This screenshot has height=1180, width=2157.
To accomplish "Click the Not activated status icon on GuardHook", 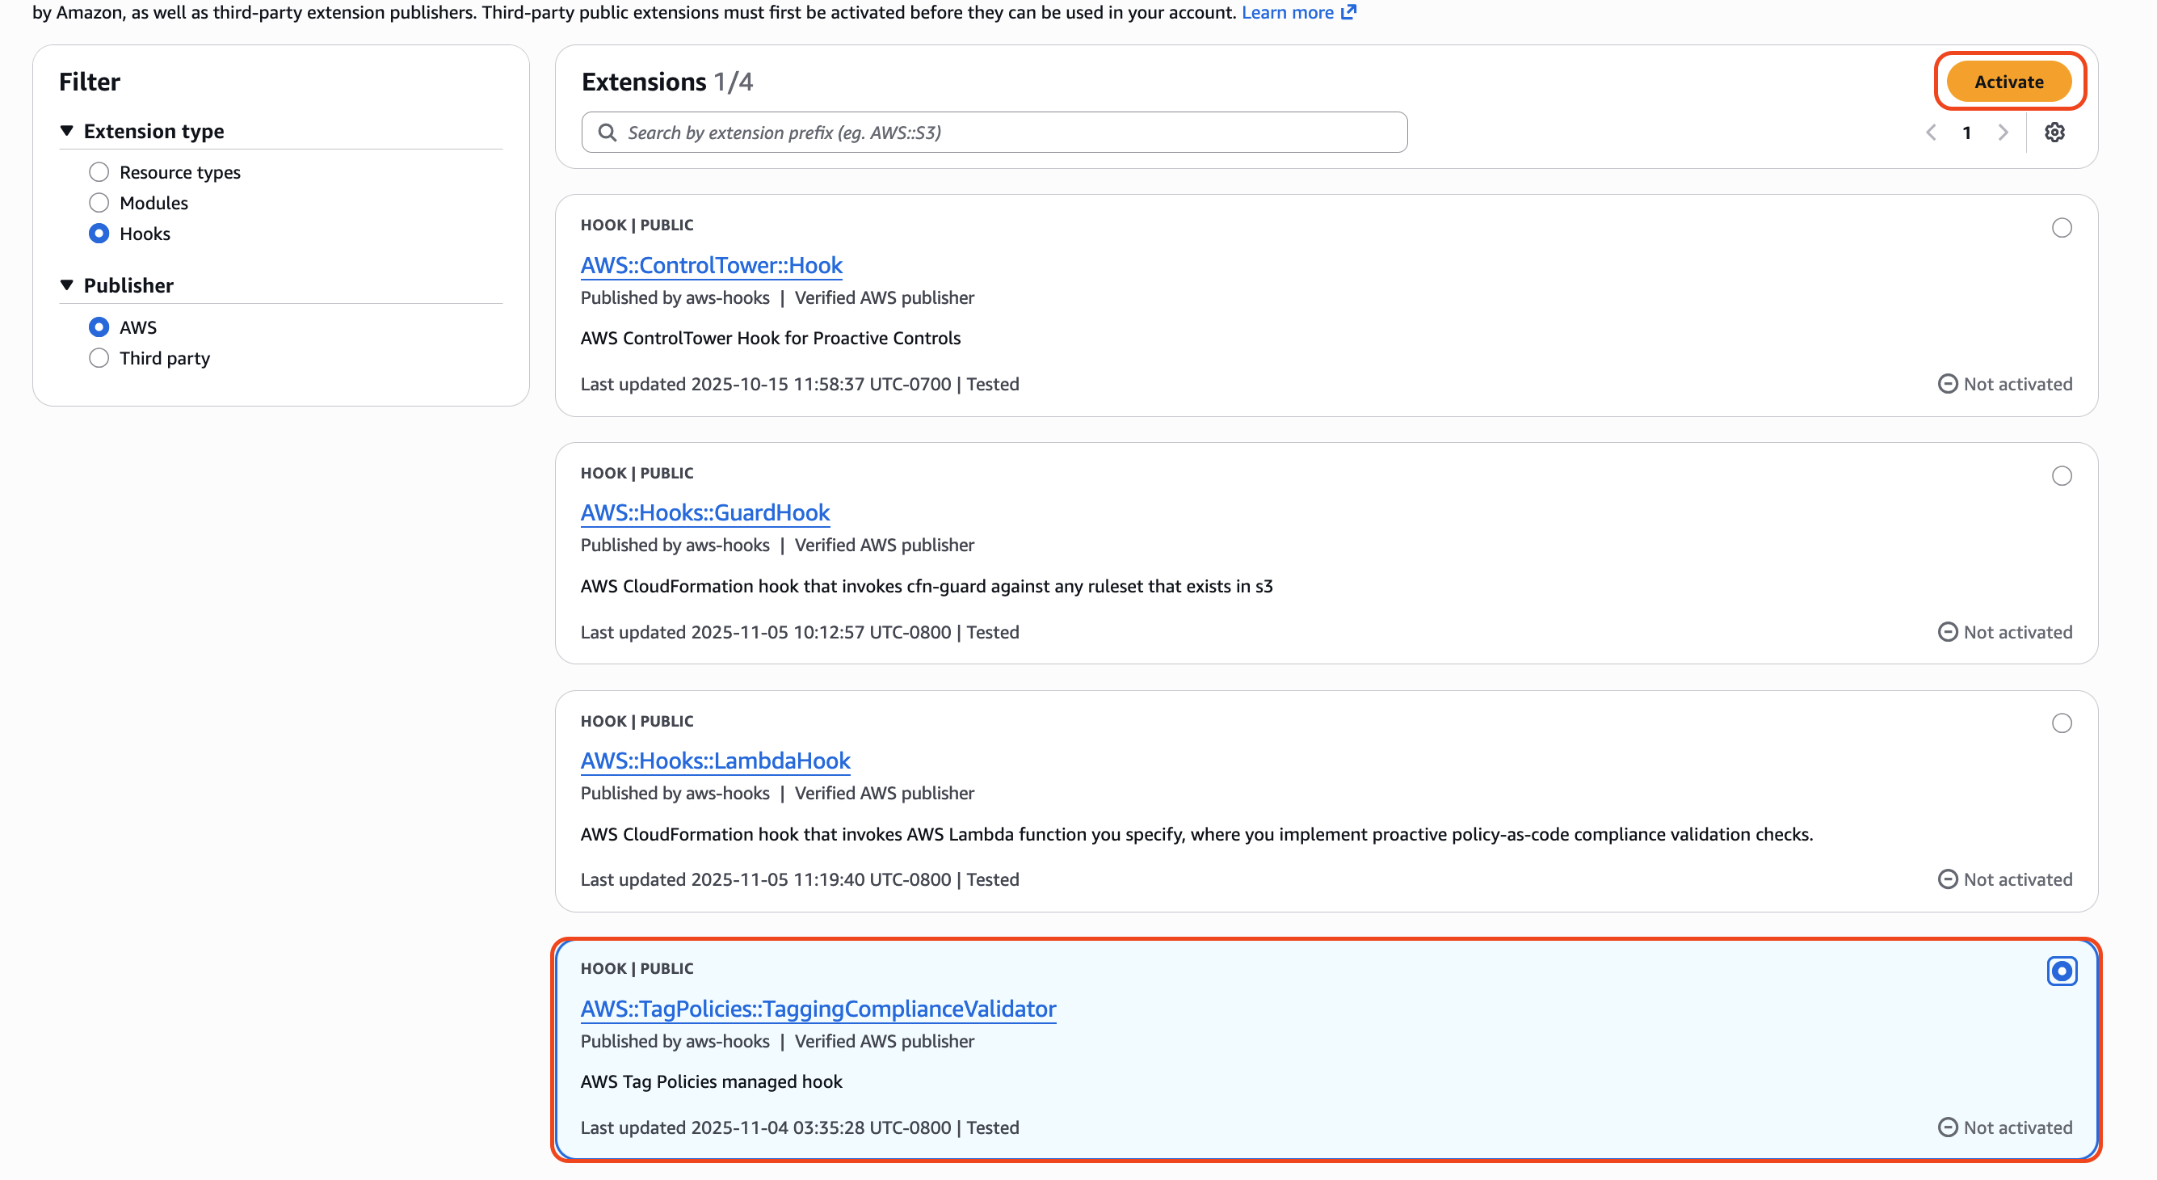I will pos(1949,632).
